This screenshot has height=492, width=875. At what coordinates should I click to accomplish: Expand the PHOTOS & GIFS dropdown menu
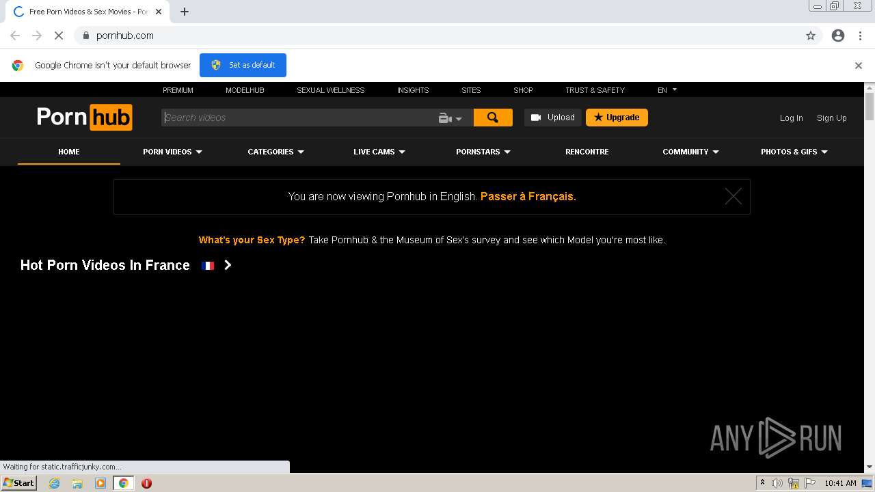point(794,152)
